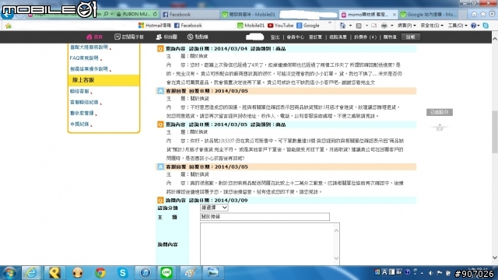Open the IE tools gear icon
The image size is (498, 280).
pyautogui.click(x=492, y=14)
